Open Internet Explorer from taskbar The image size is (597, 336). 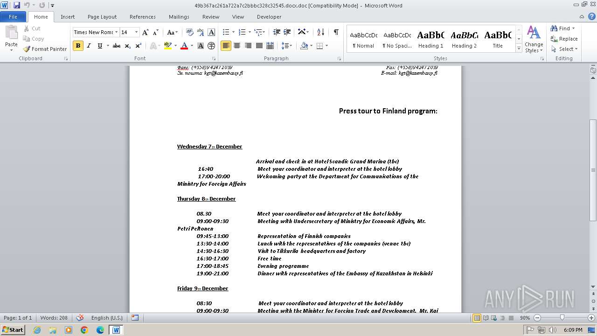[37, 330]
